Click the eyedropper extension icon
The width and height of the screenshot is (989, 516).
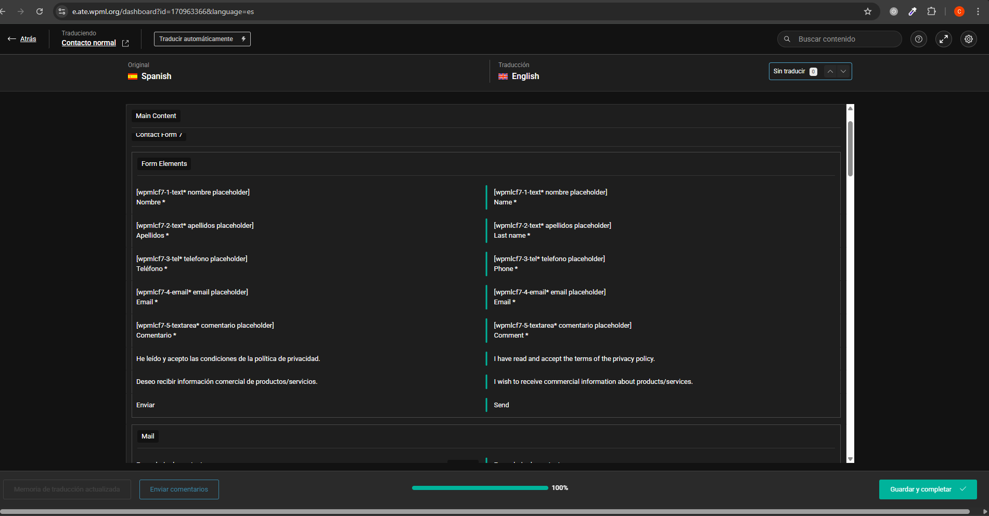pyautogui.click(x=913, y=11)
